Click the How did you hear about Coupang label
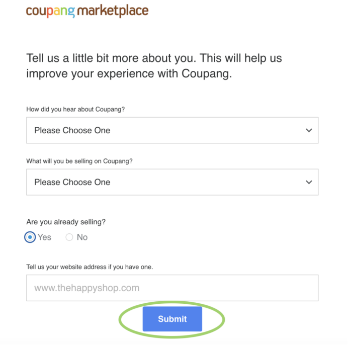 click(75, 110)
